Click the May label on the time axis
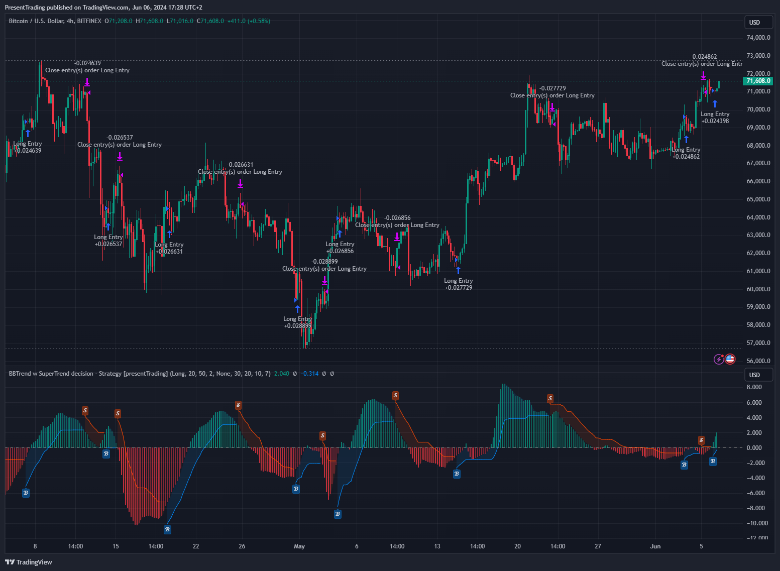 [299, 546]
